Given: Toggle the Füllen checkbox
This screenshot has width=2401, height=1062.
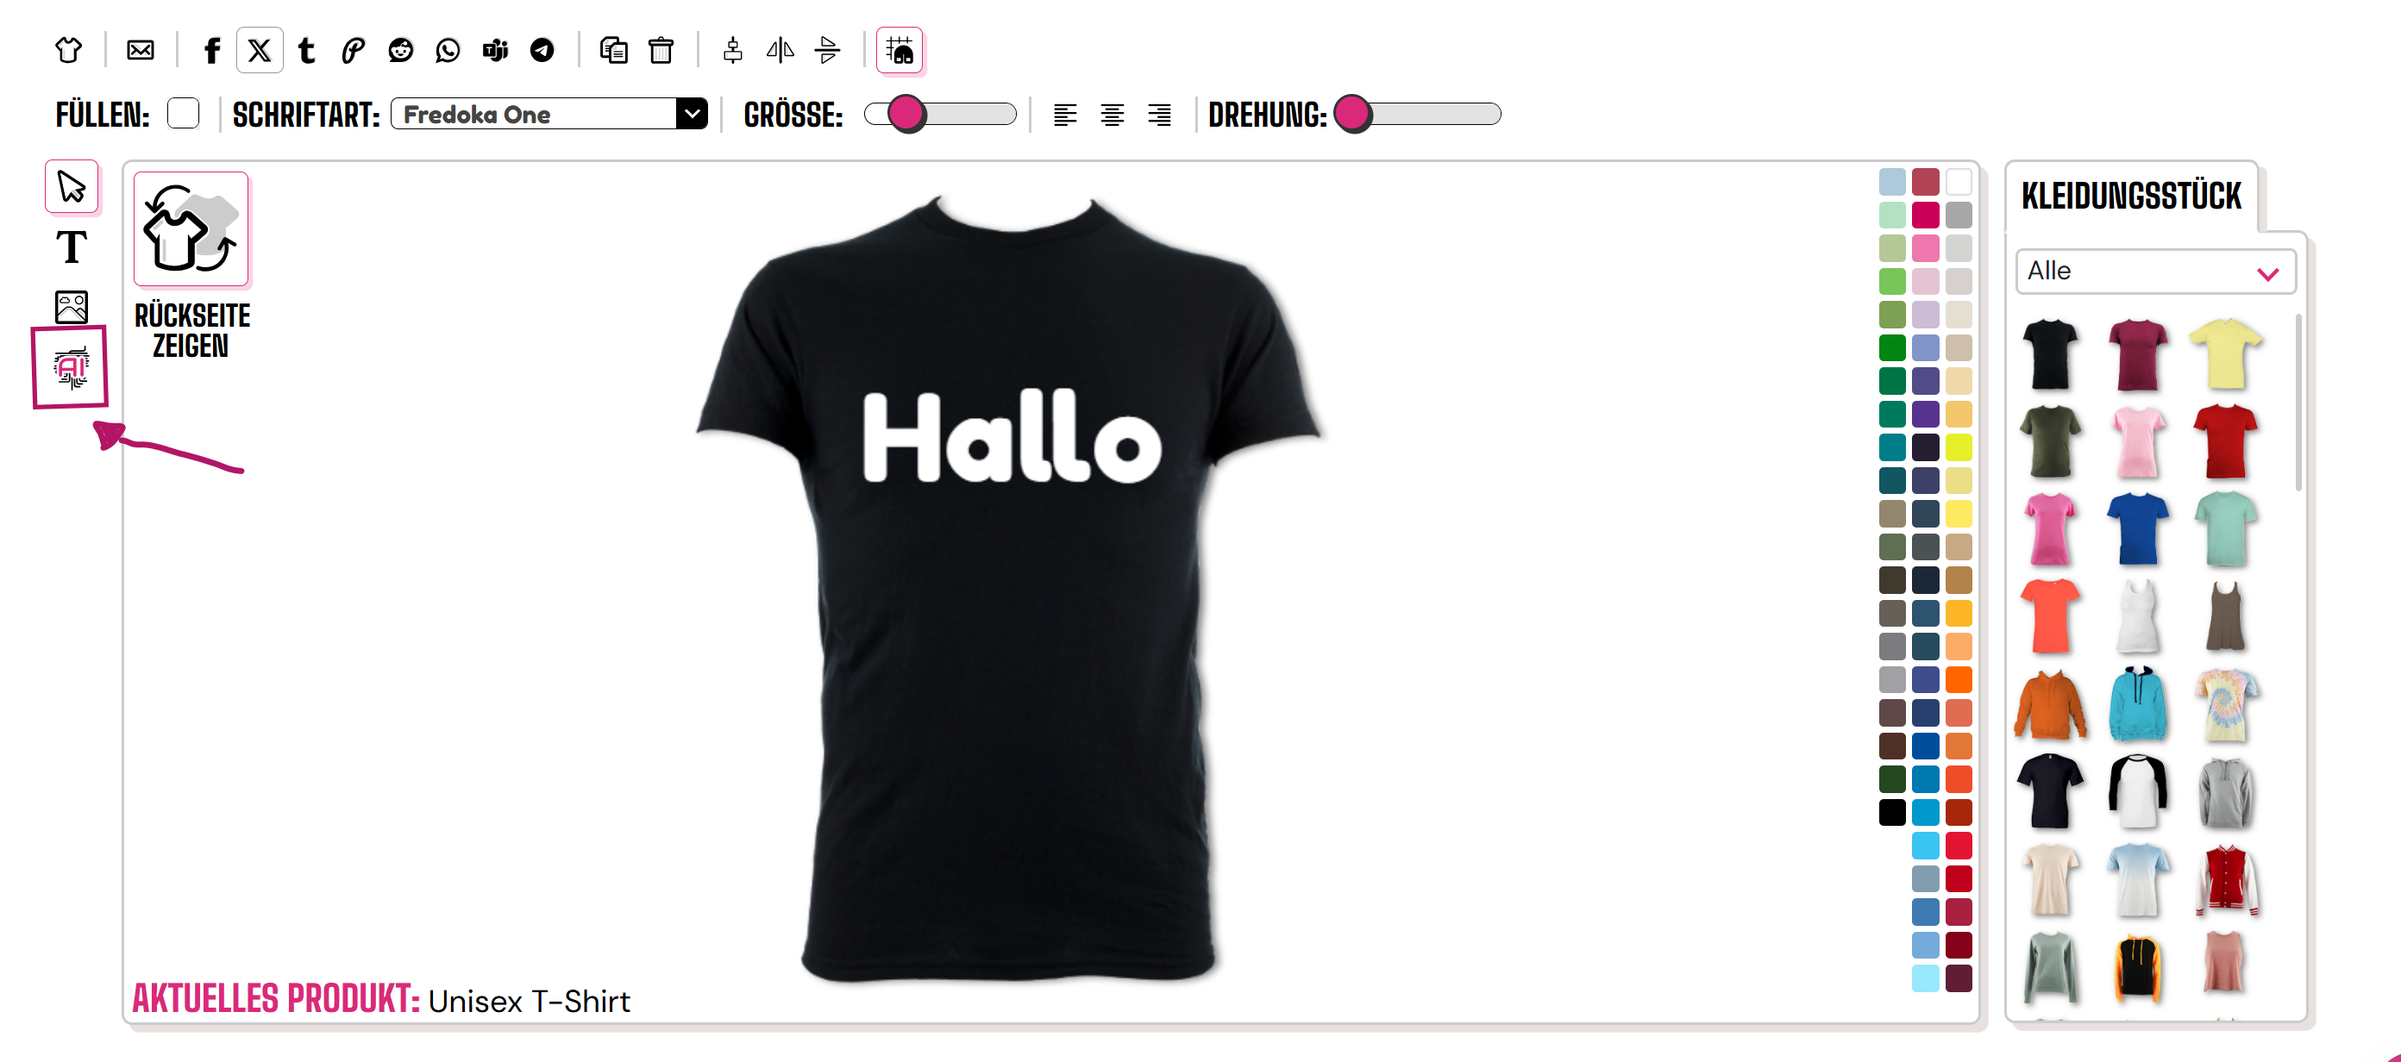Looking at the screenshot, I should coord(183,114).
